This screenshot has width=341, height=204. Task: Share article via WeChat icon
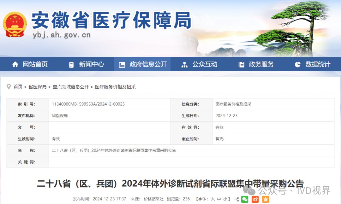click(x=245, y=199)
